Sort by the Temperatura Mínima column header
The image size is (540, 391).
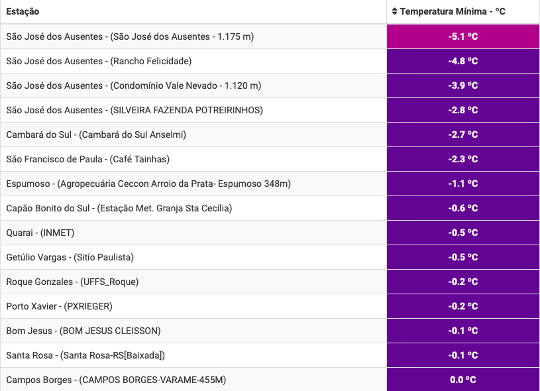pos(453,12)
